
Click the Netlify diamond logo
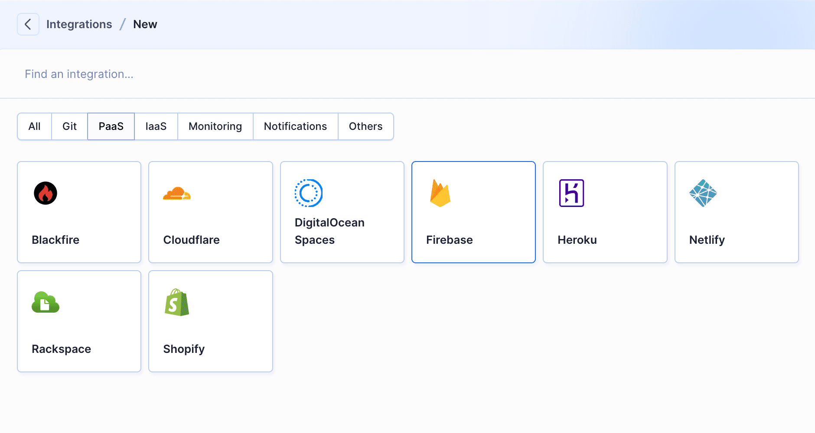click(703, 193)
